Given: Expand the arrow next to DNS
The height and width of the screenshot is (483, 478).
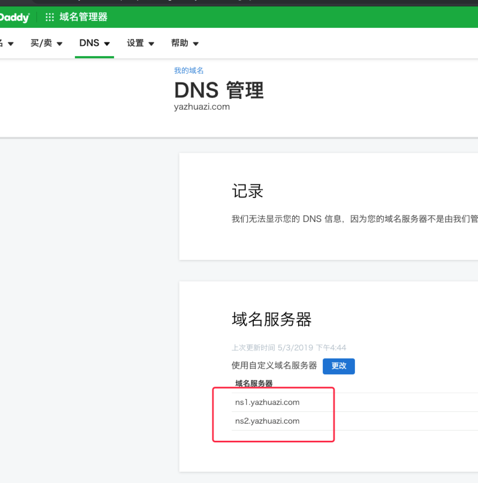Looking at the screenshot, I should point(107,44).
